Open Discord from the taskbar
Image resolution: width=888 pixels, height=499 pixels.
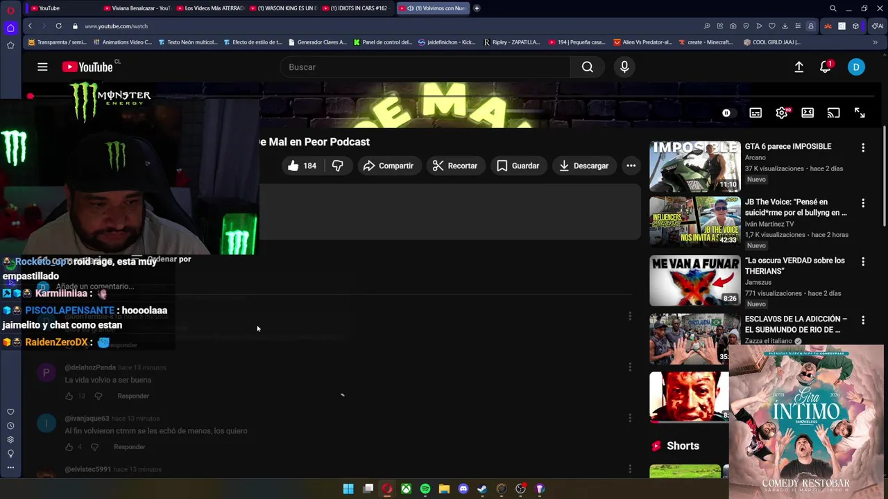(463, 489)
